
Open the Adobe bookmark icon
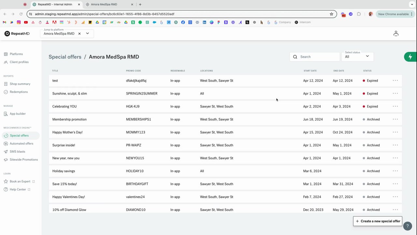pos(54,22)
